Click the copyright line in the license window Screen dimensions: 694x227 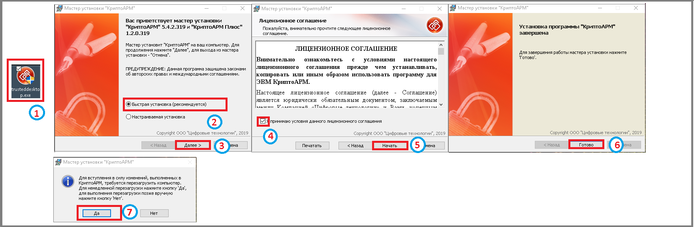pos(399,133)
